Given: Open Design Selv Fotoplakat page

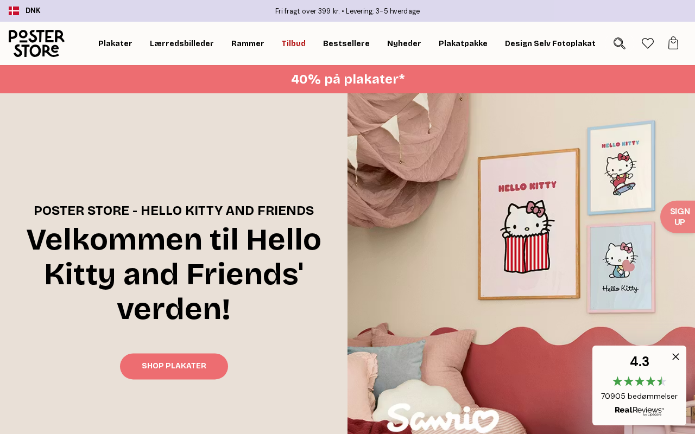Looking at the screenshot, I should click(550, 43).
